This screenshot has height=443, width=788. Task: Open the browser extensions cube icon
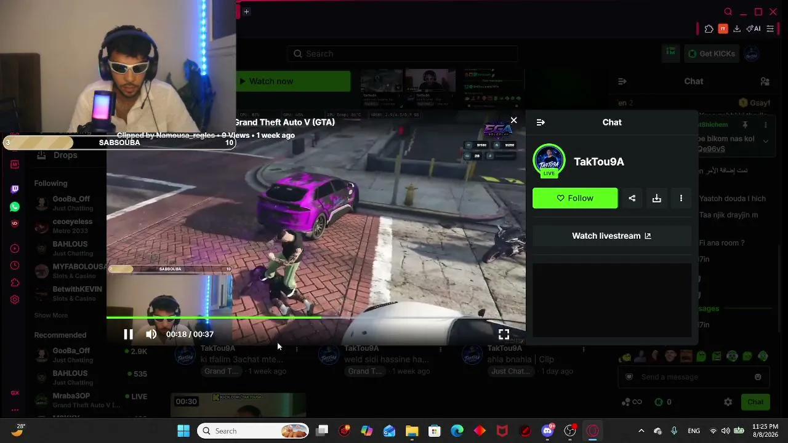[x=709, y=29]
